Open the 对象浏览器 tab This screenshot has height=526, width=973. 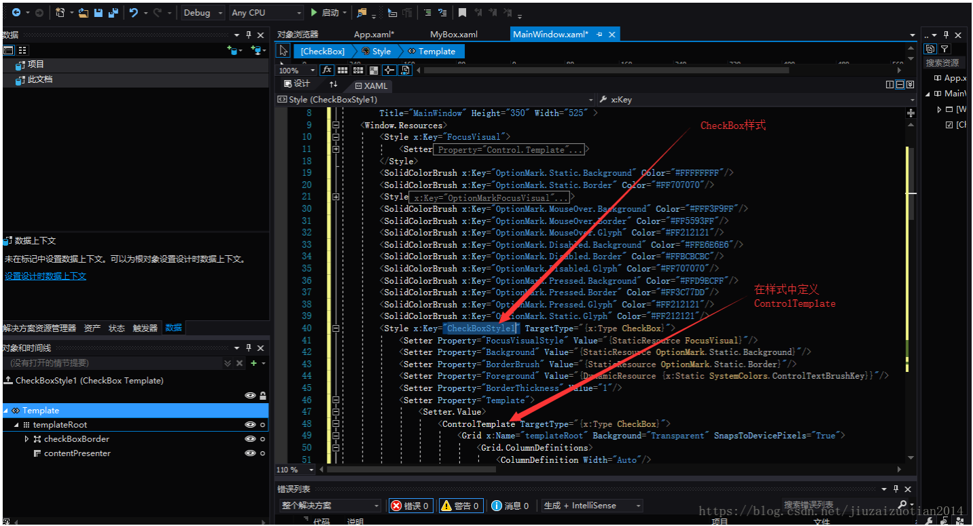point(298,34)
